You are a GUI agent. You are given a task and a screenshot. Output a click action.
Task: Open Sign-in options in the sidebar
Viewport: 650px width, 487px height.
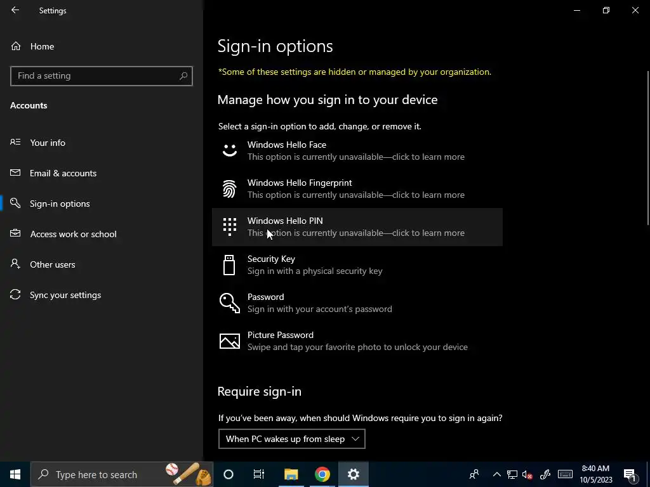(102, 204)
